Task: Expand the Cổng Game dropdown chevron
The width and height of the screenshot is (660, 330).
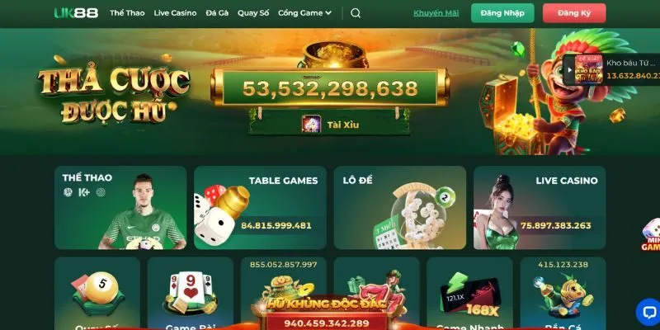Action: click(x=328, y=13)
